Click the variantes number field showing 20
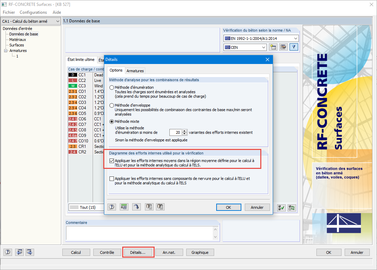The height and width of the screenshot is (270, 377). 176,132
